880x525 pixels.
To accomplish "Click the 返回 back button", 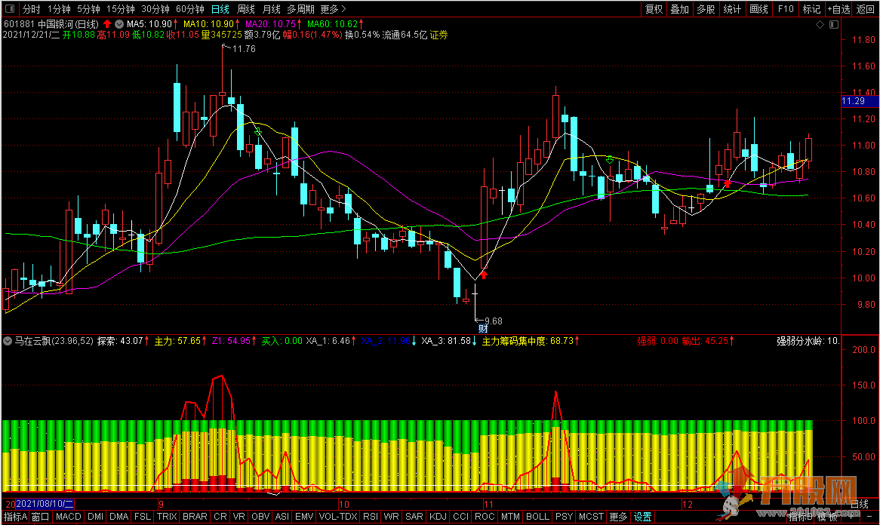I will pos(865,9).
